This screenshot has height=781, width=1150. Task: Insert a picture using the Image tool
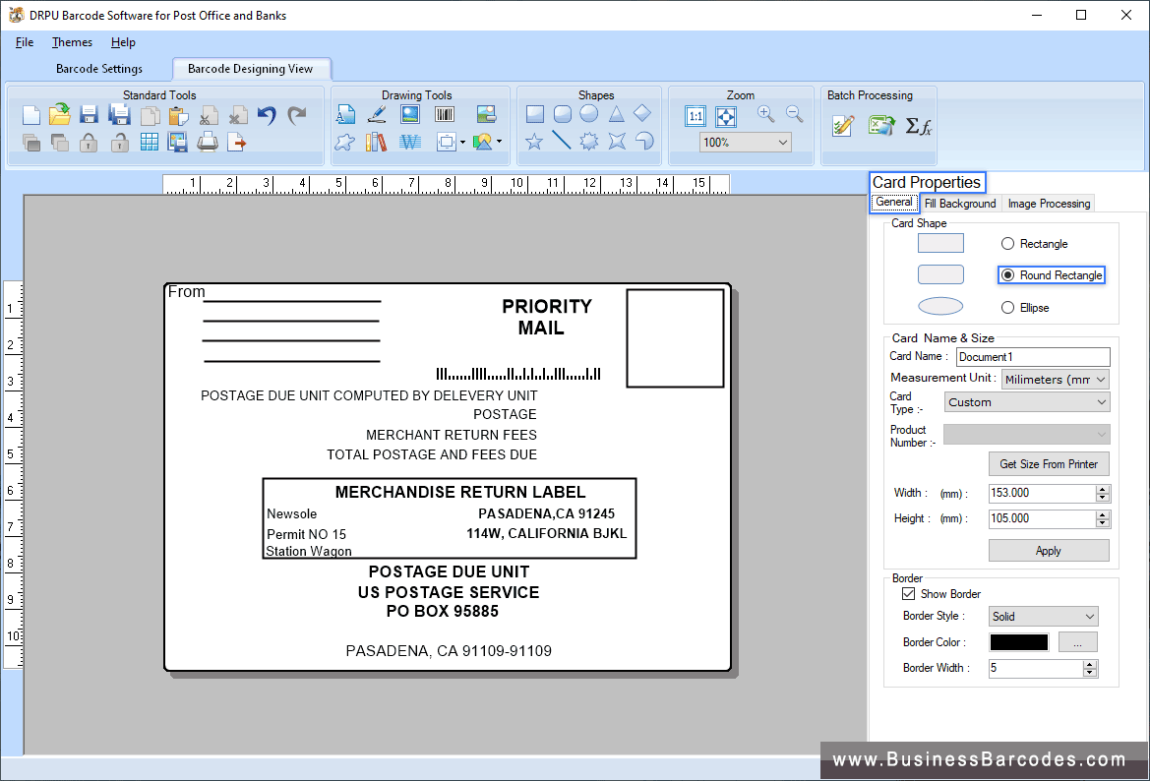point(409,113)
